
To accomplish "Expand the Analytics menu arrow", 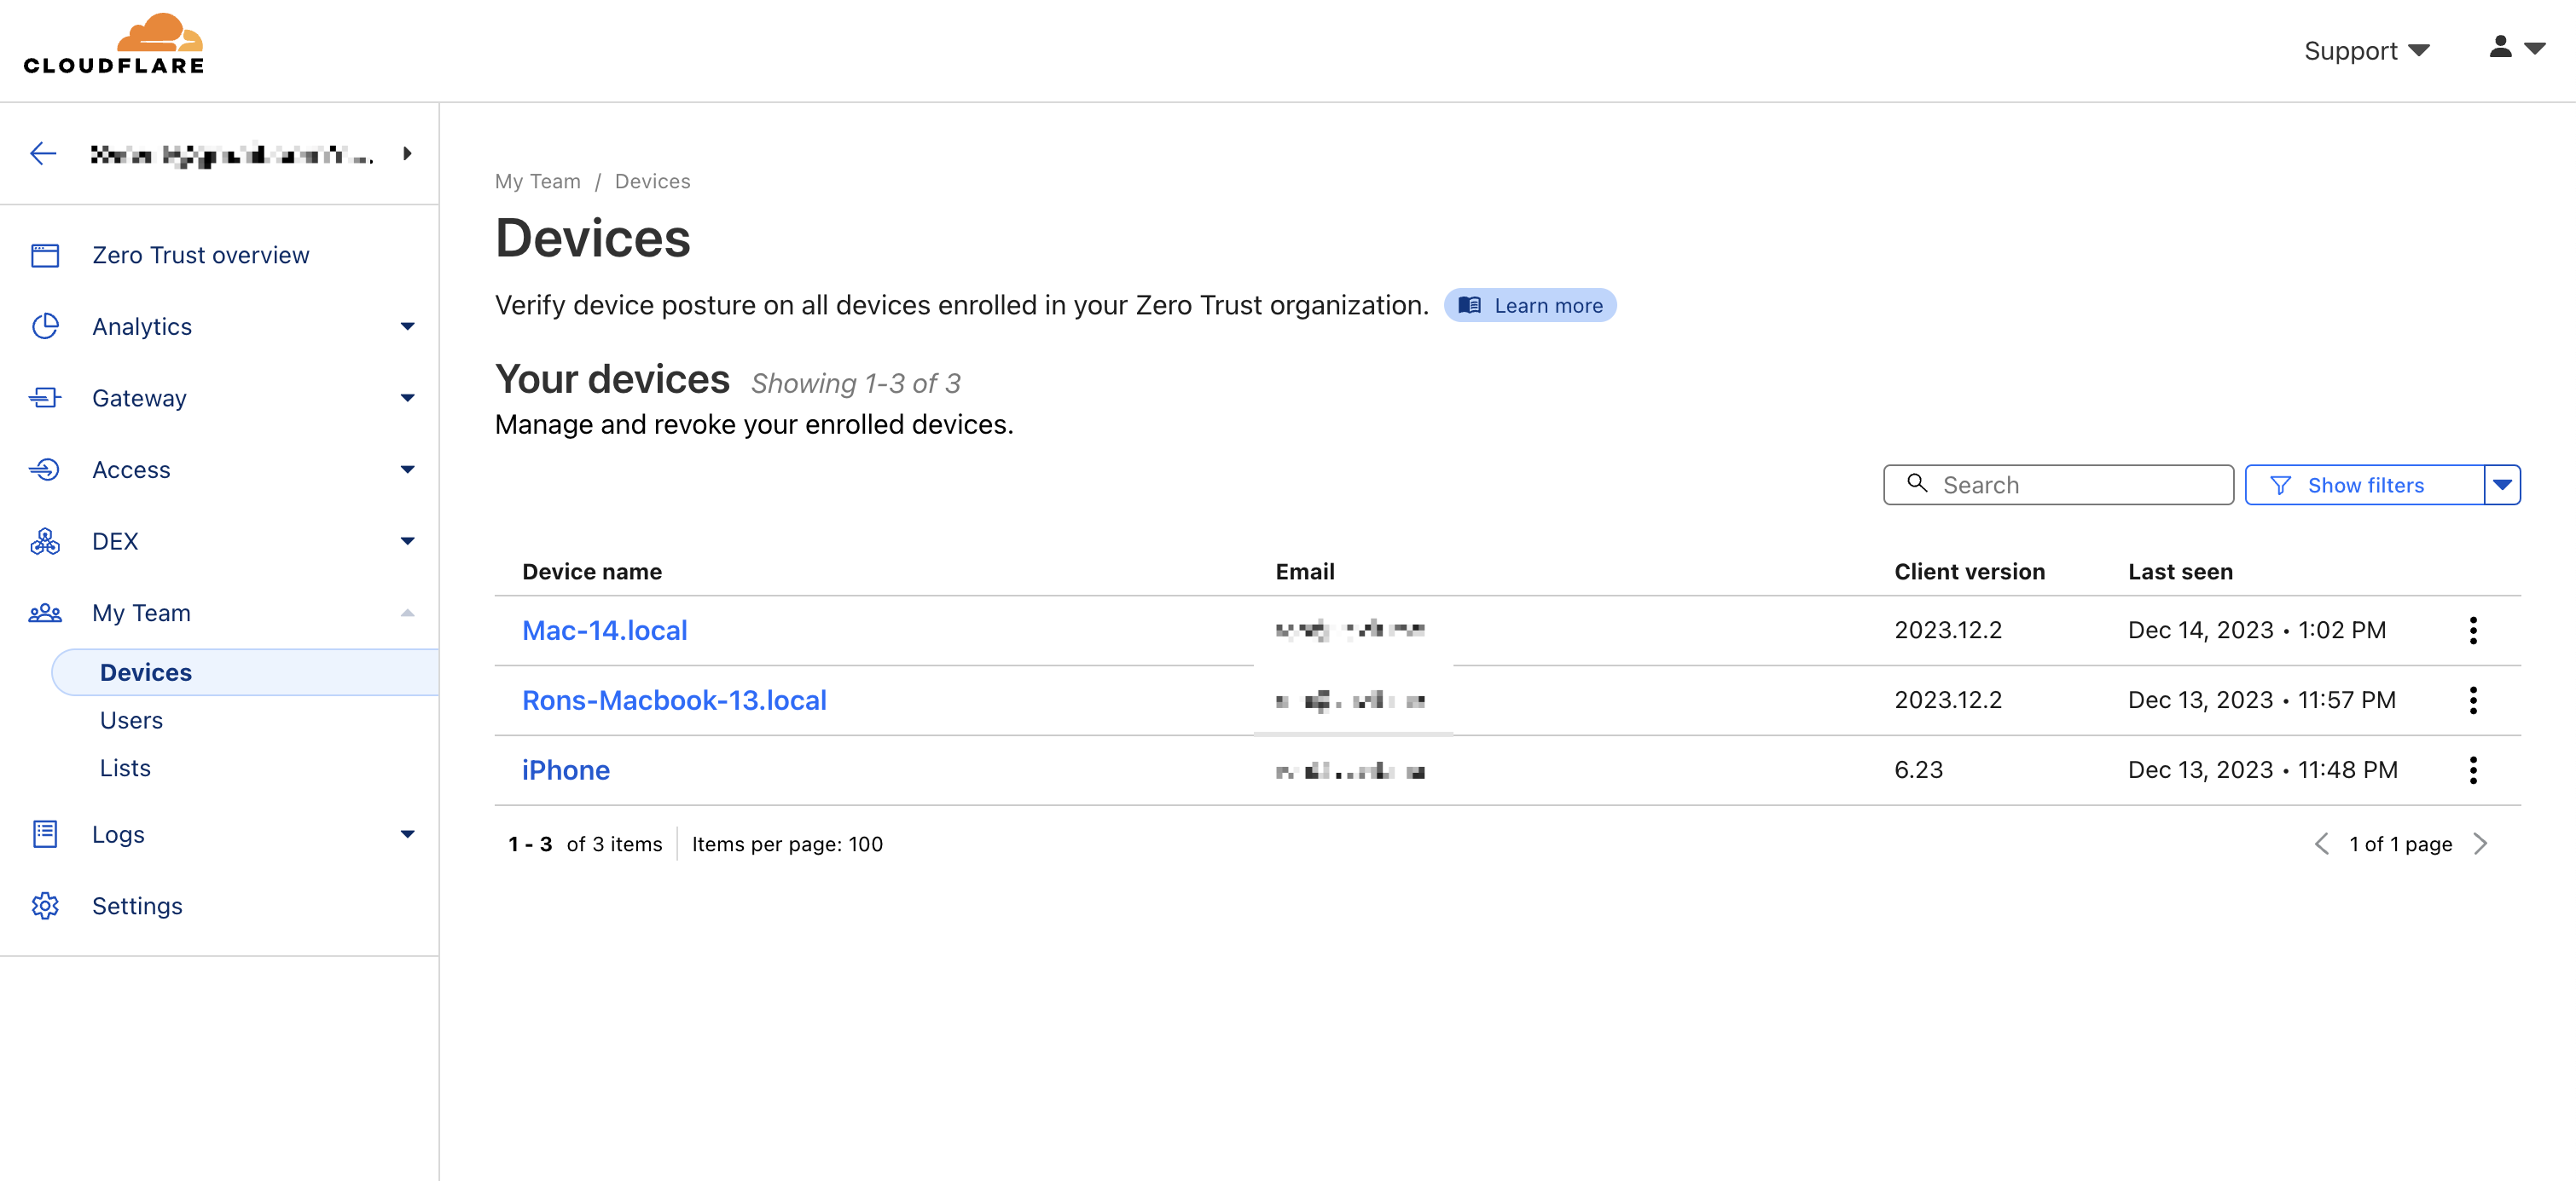I will pos(407,326).
